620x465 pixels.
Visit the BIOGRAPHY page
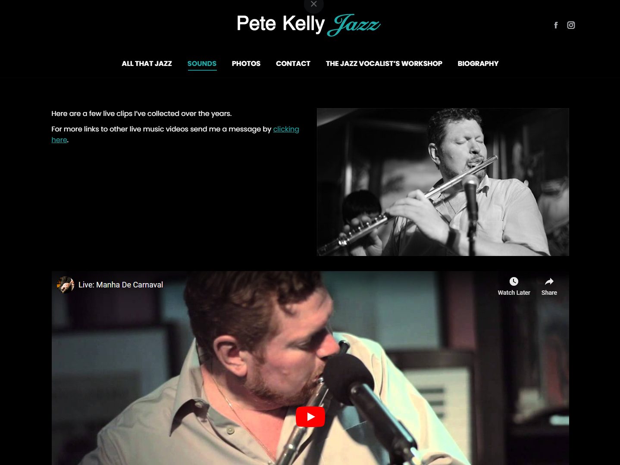[478, 64]
